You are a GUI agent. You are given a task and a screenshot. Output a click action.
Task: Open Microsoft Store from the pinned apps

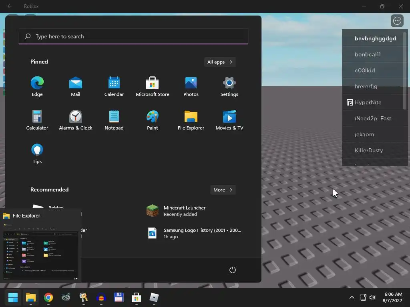click(x=153, y=87)
